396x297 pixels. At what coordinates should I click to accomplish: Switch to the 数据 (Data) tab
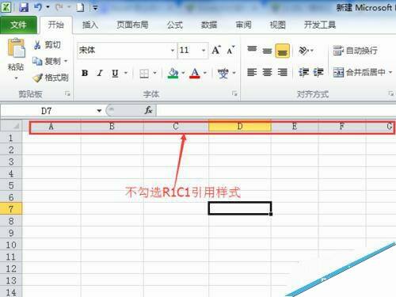pyautogui.click(x=209, y=25)
